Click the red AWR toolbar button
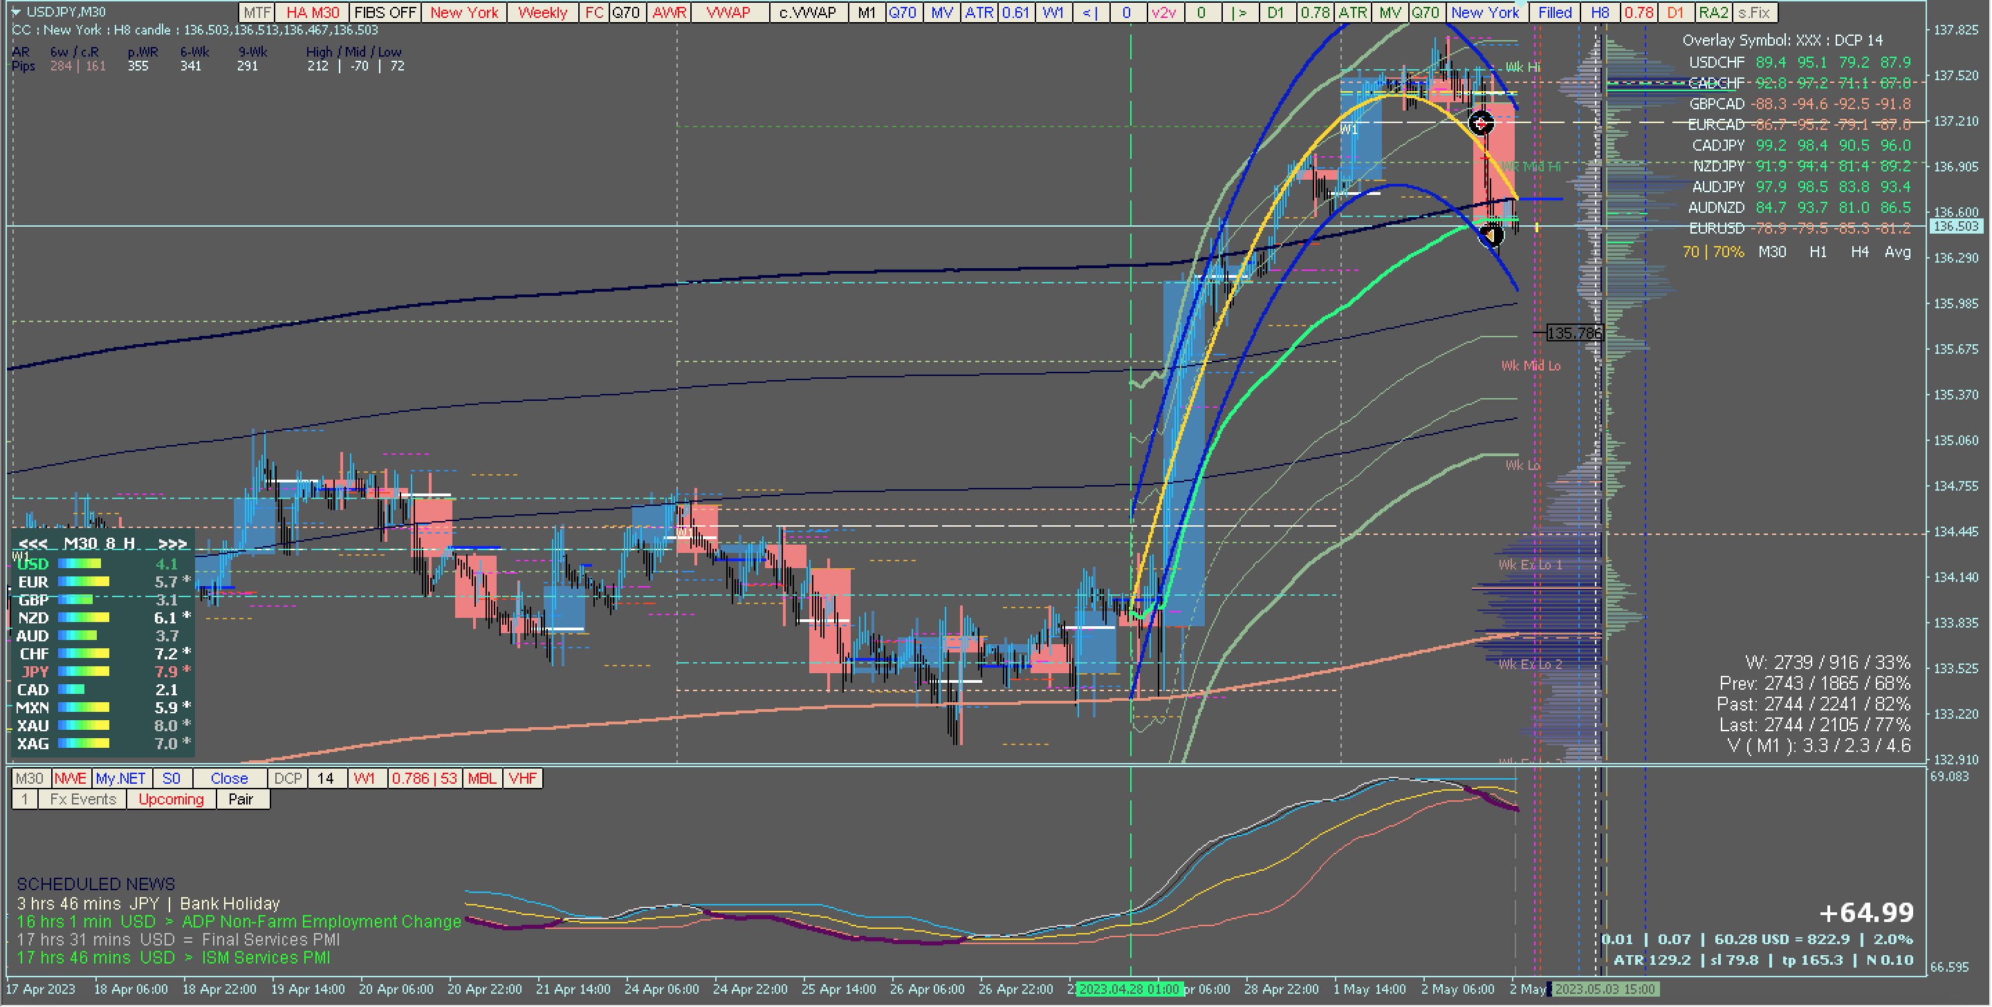The width and height of the screenshot is (1992, 1007). [669, 12]
